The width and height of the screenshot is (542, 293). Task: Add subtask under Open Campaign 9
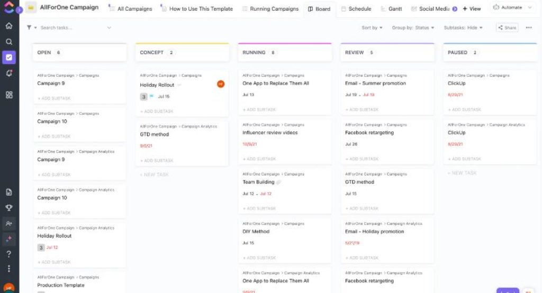click(x=54, y=98)
